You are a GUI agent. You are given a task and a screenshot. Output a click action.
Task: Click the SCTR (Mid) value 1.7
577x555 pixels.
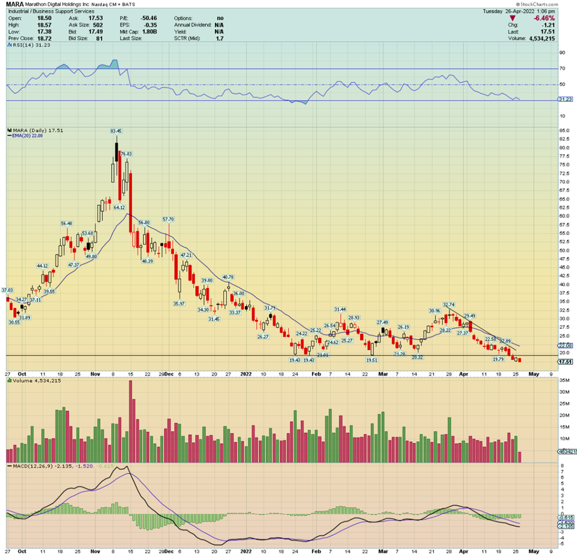[220, 39]
